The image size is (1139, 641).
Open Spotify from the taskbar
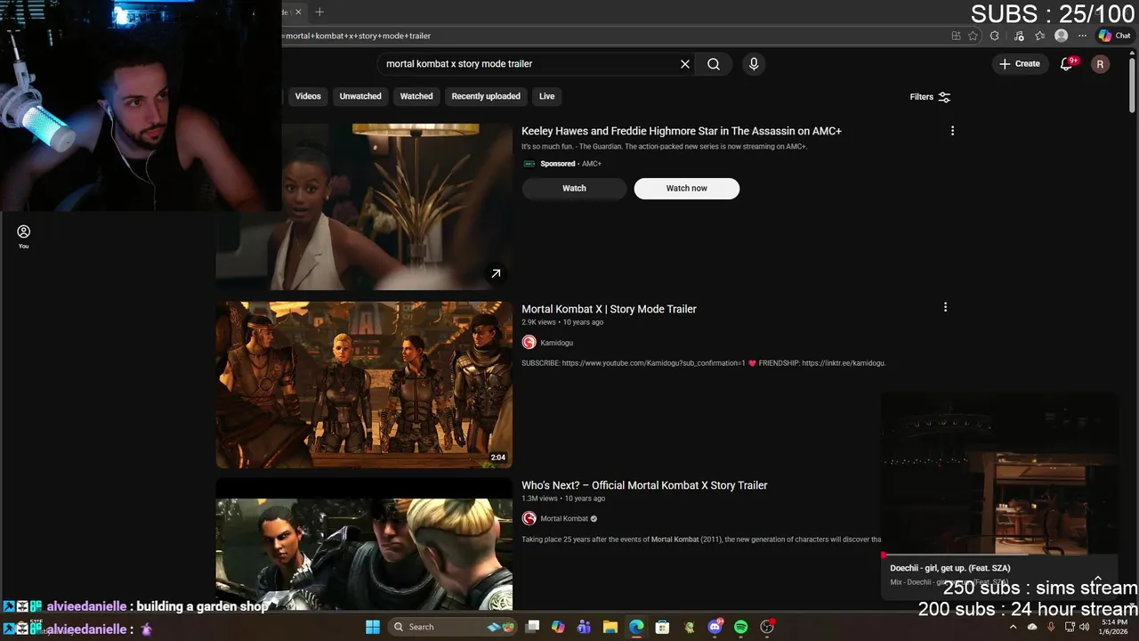click(x=740, y=627)
